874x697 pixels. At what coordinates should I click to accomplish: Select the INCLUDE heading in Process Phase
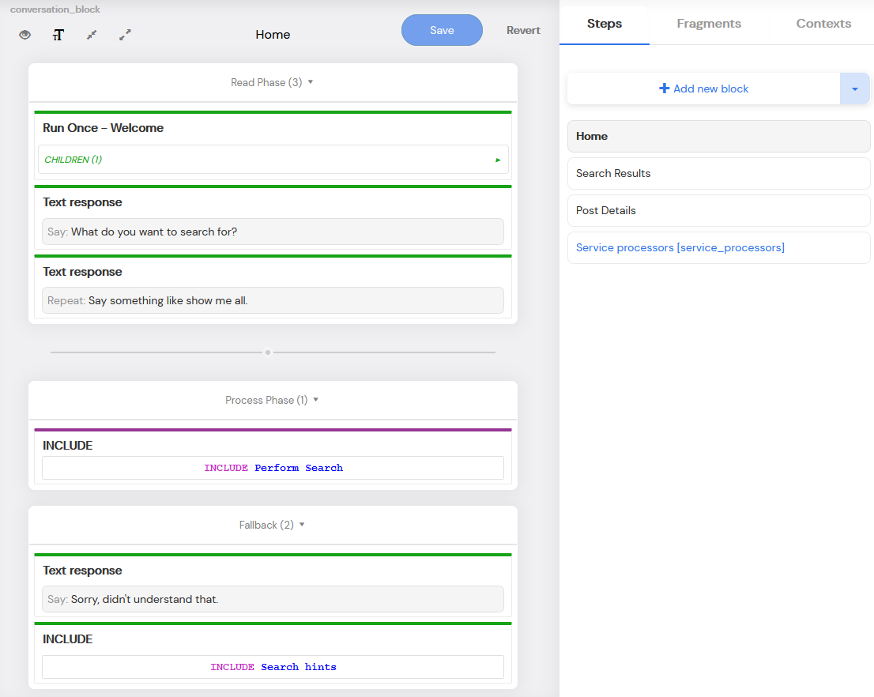point(67,446)
